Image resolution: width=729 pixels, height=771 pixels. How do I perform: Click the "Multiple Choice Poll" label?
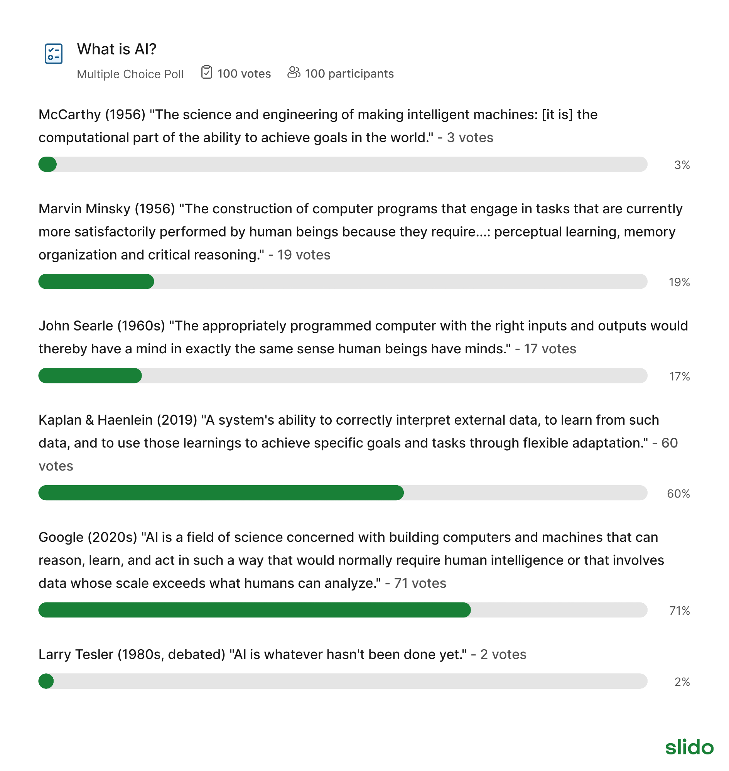click(130, 74)
